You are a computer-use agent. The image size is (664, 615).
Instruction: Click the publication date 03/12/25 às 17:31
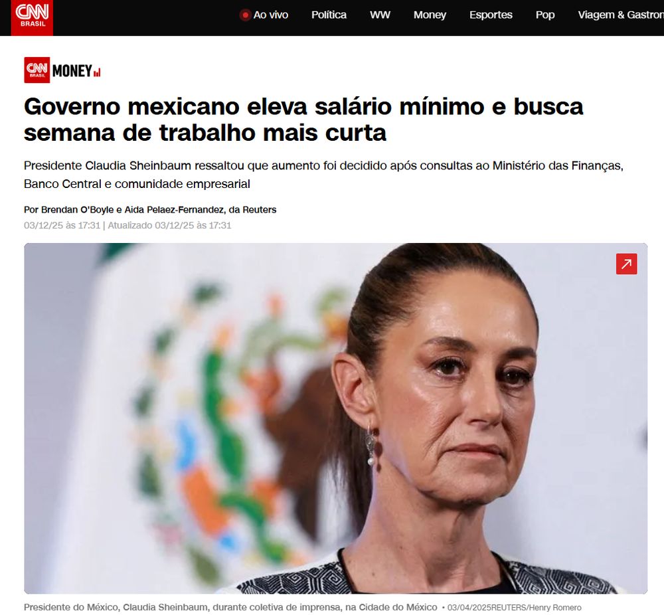pos(62,225)
